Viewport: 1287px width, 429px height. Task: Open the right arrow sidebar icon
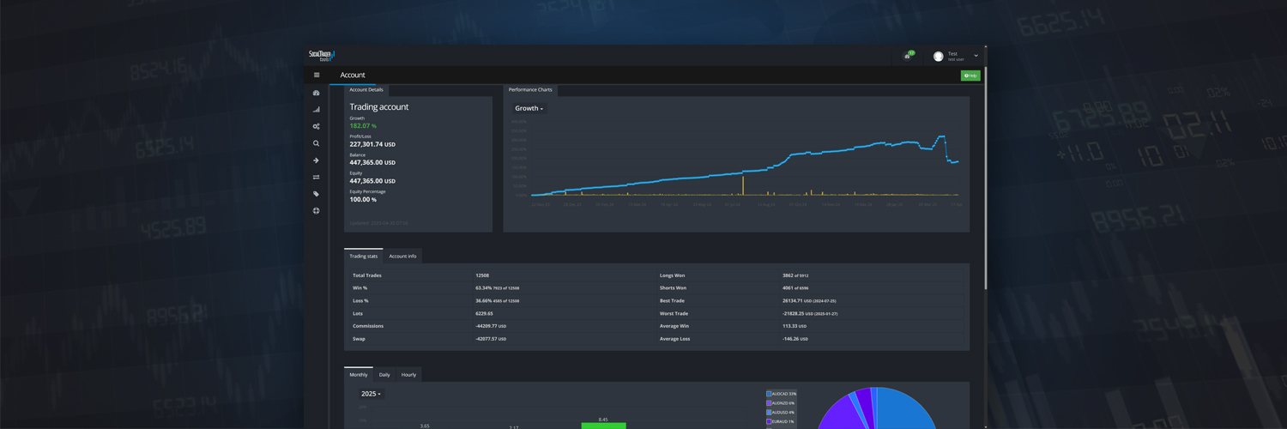[x=317, y=160]
